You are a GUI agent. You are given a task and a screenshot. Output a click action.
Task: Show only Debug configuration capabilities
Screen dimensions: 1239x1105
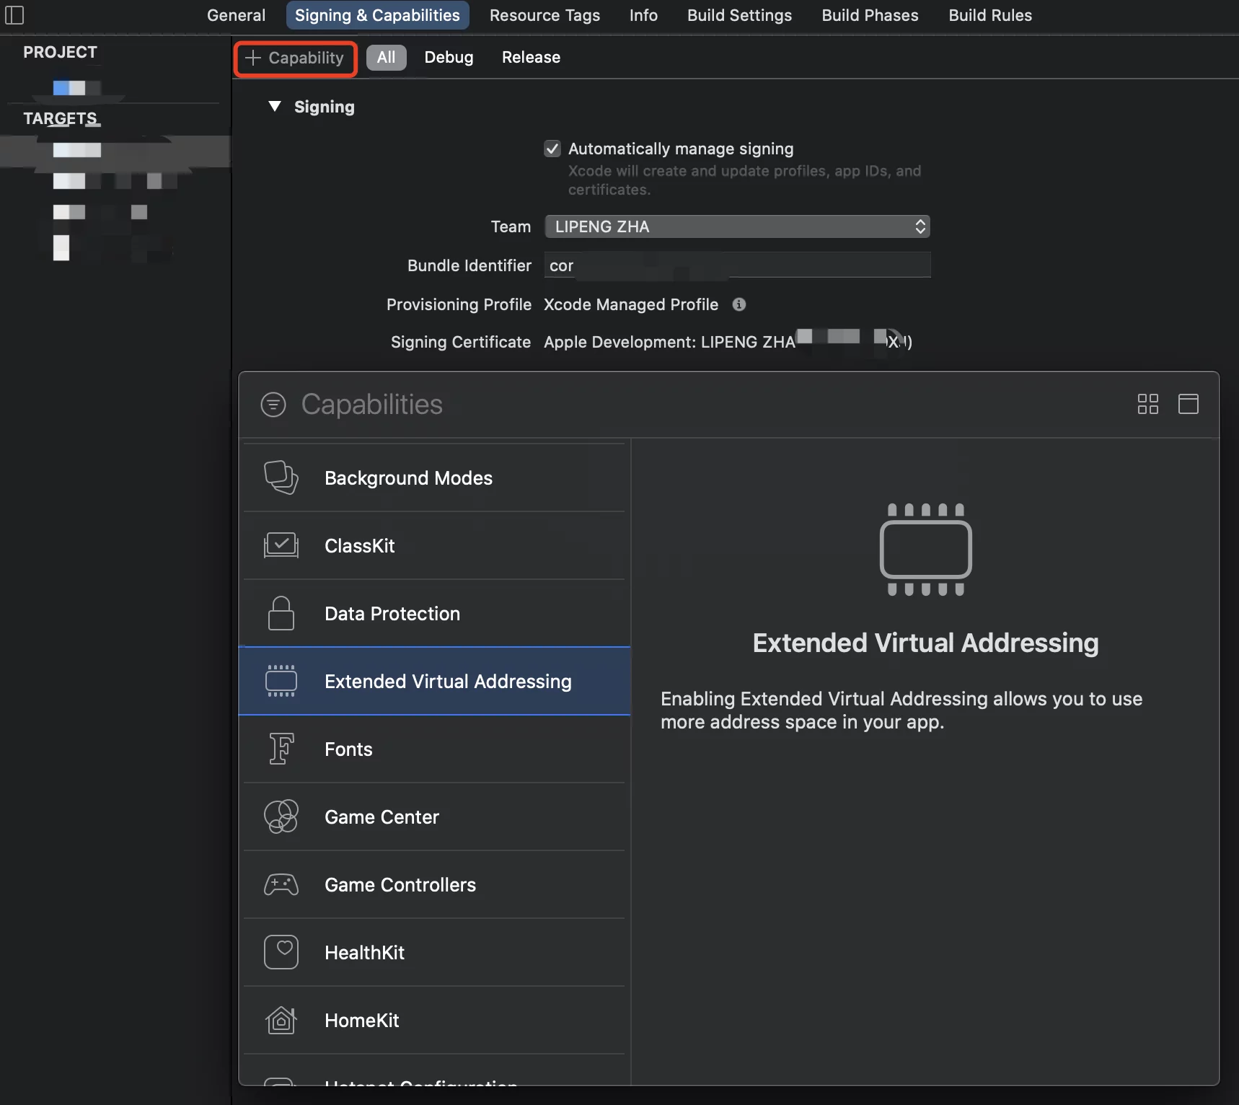pos(449,58)
